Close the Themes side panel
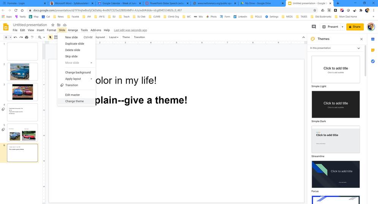The width and height of the screenshot is (378, 204). point(361,39)
